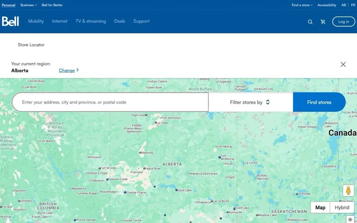
Task: Click the Bell logo
Action: 10,21
